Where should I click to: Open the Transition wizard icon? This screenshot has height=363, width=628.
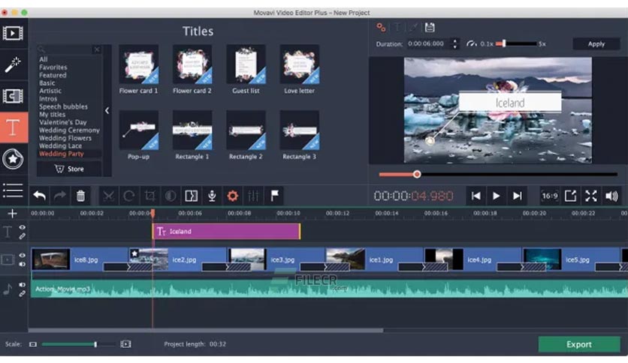coord(191,196)
